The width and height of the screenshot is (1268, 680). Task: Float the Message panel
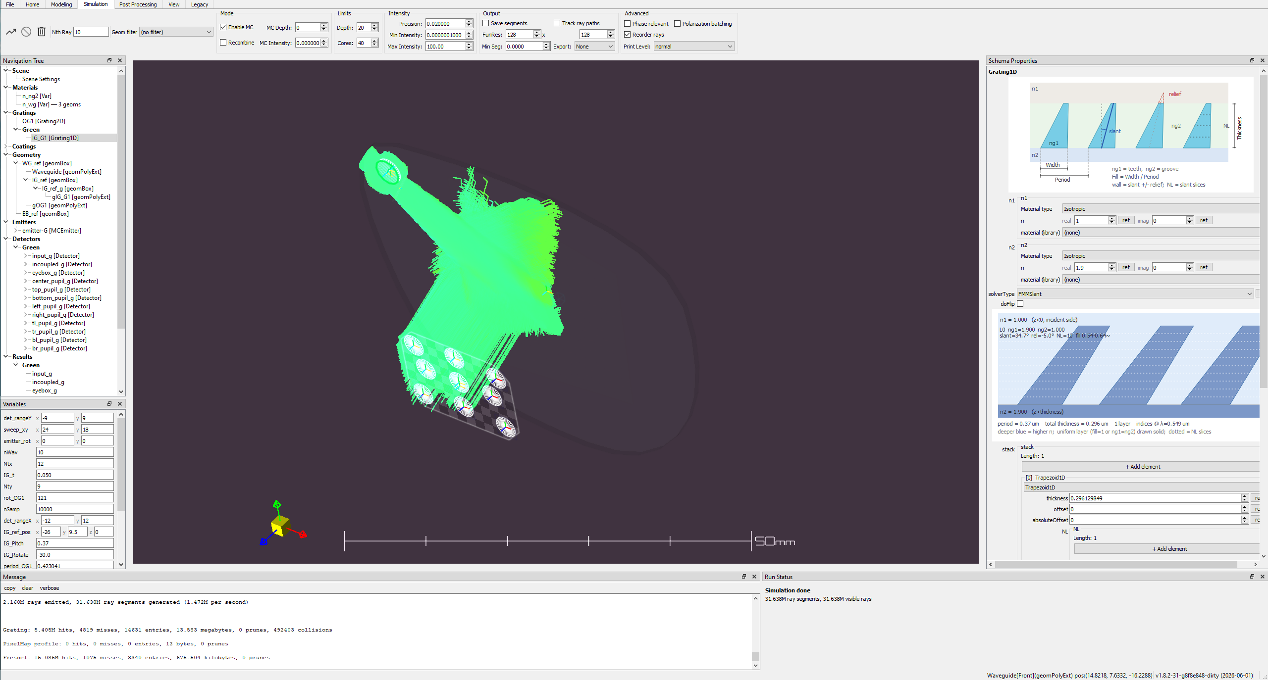744,577
